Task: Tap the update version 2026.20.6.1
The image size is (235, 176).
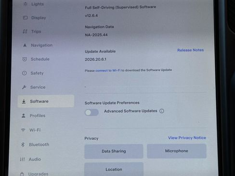Action: [95, 59]
